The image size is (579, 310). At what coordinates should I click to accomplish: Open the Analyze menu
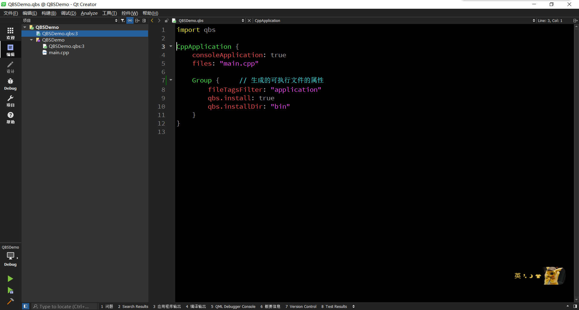(x=89, y=13)
